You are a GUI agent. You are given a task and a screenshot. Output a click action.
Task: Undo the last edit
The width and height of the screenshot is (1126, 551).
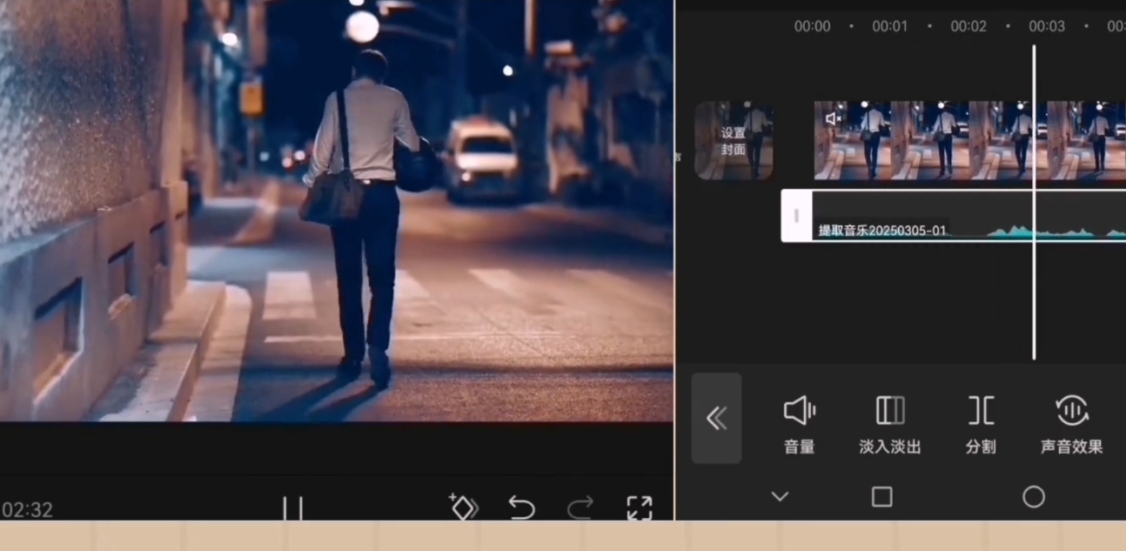[521, 507]
